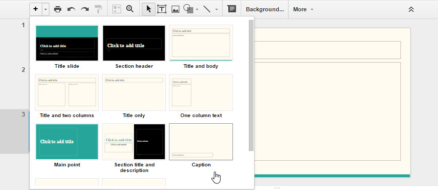Click the redo arrow
Screen dimensions: 438x190
pyautogui.click(x=85, y=9)
